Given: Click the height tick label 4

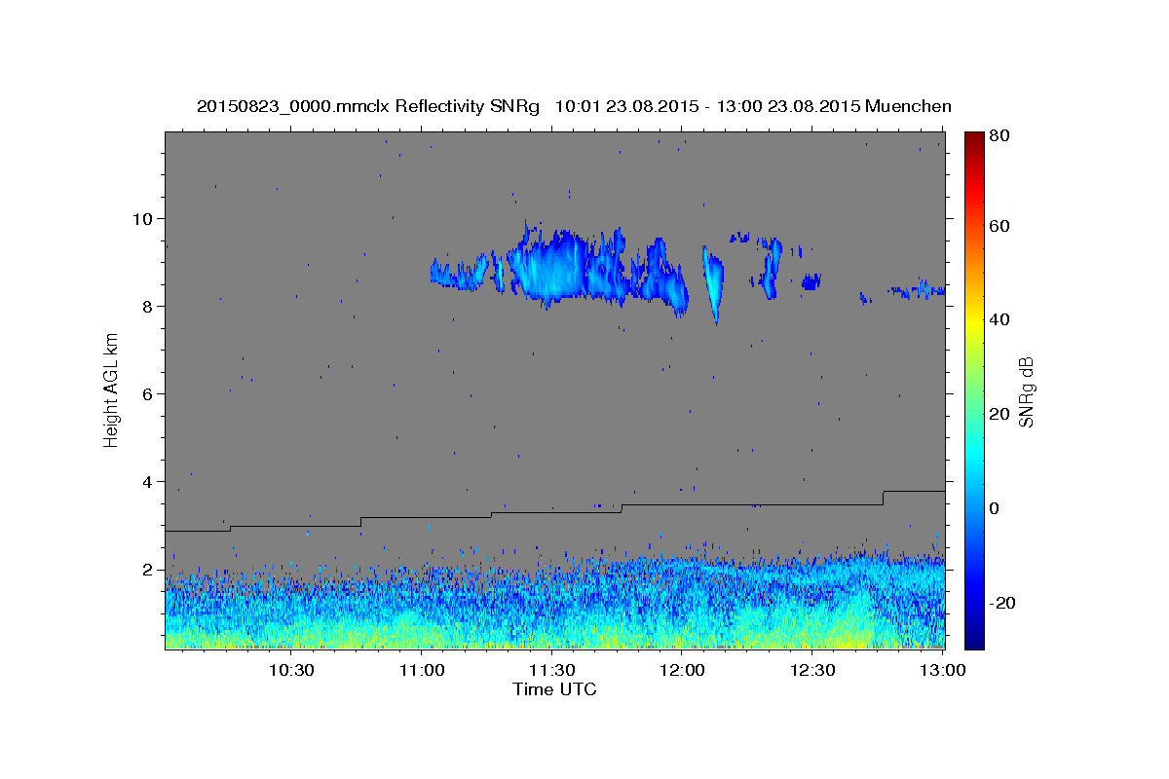Looking at the screenshot, I should coord(149,481).
